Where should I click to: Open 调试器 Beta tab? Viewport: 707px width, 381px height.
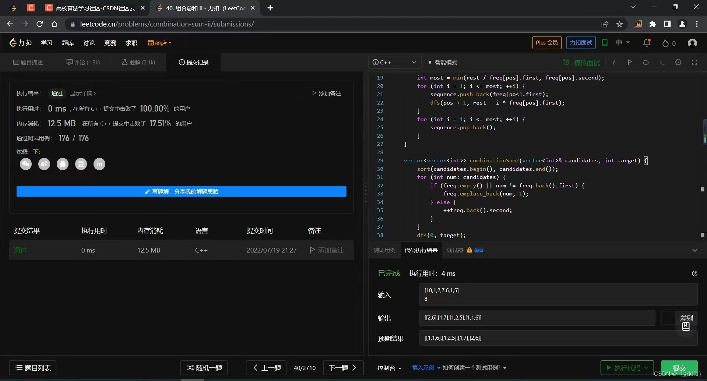(x=465, y=250)
